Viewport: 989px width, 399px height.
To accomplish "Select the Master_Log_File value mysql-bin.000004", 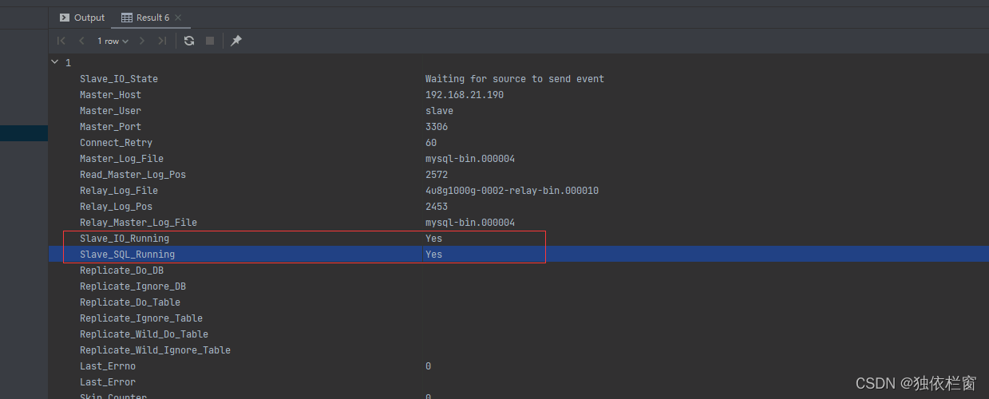I will (x=470, y=159).
